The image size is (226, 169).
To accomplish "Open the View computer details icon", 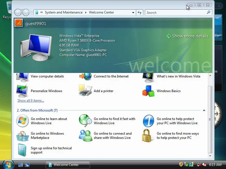I will (x=22, y=77).
